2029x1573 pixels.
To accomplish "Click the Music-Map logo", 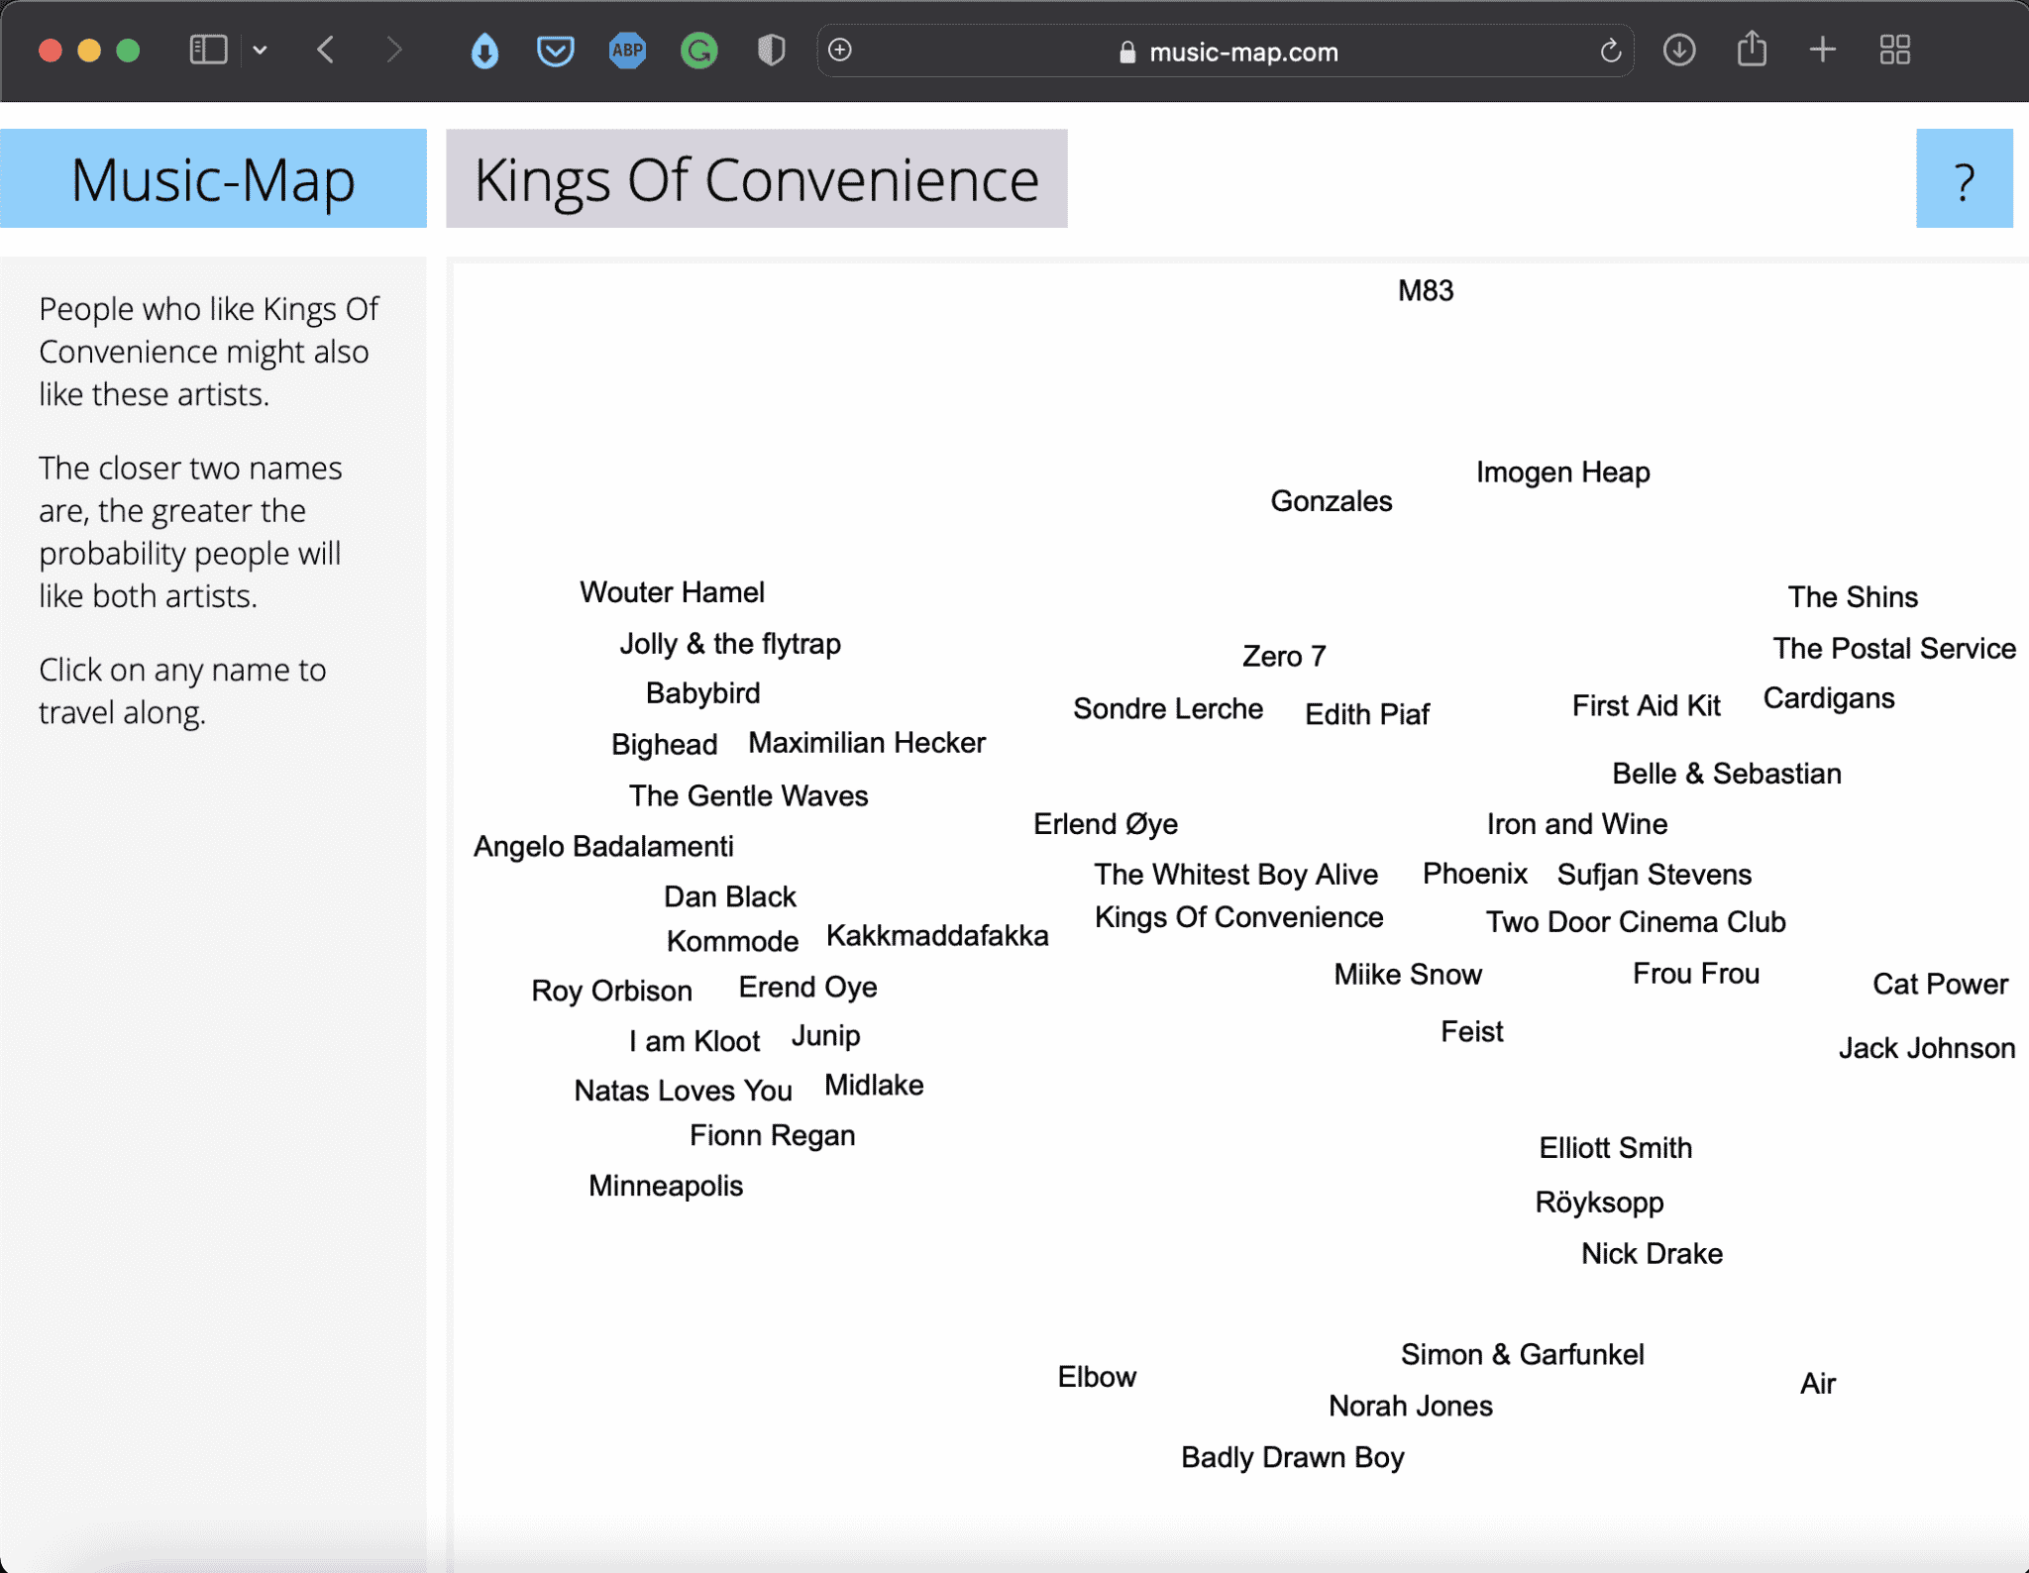I will [212, 179].
